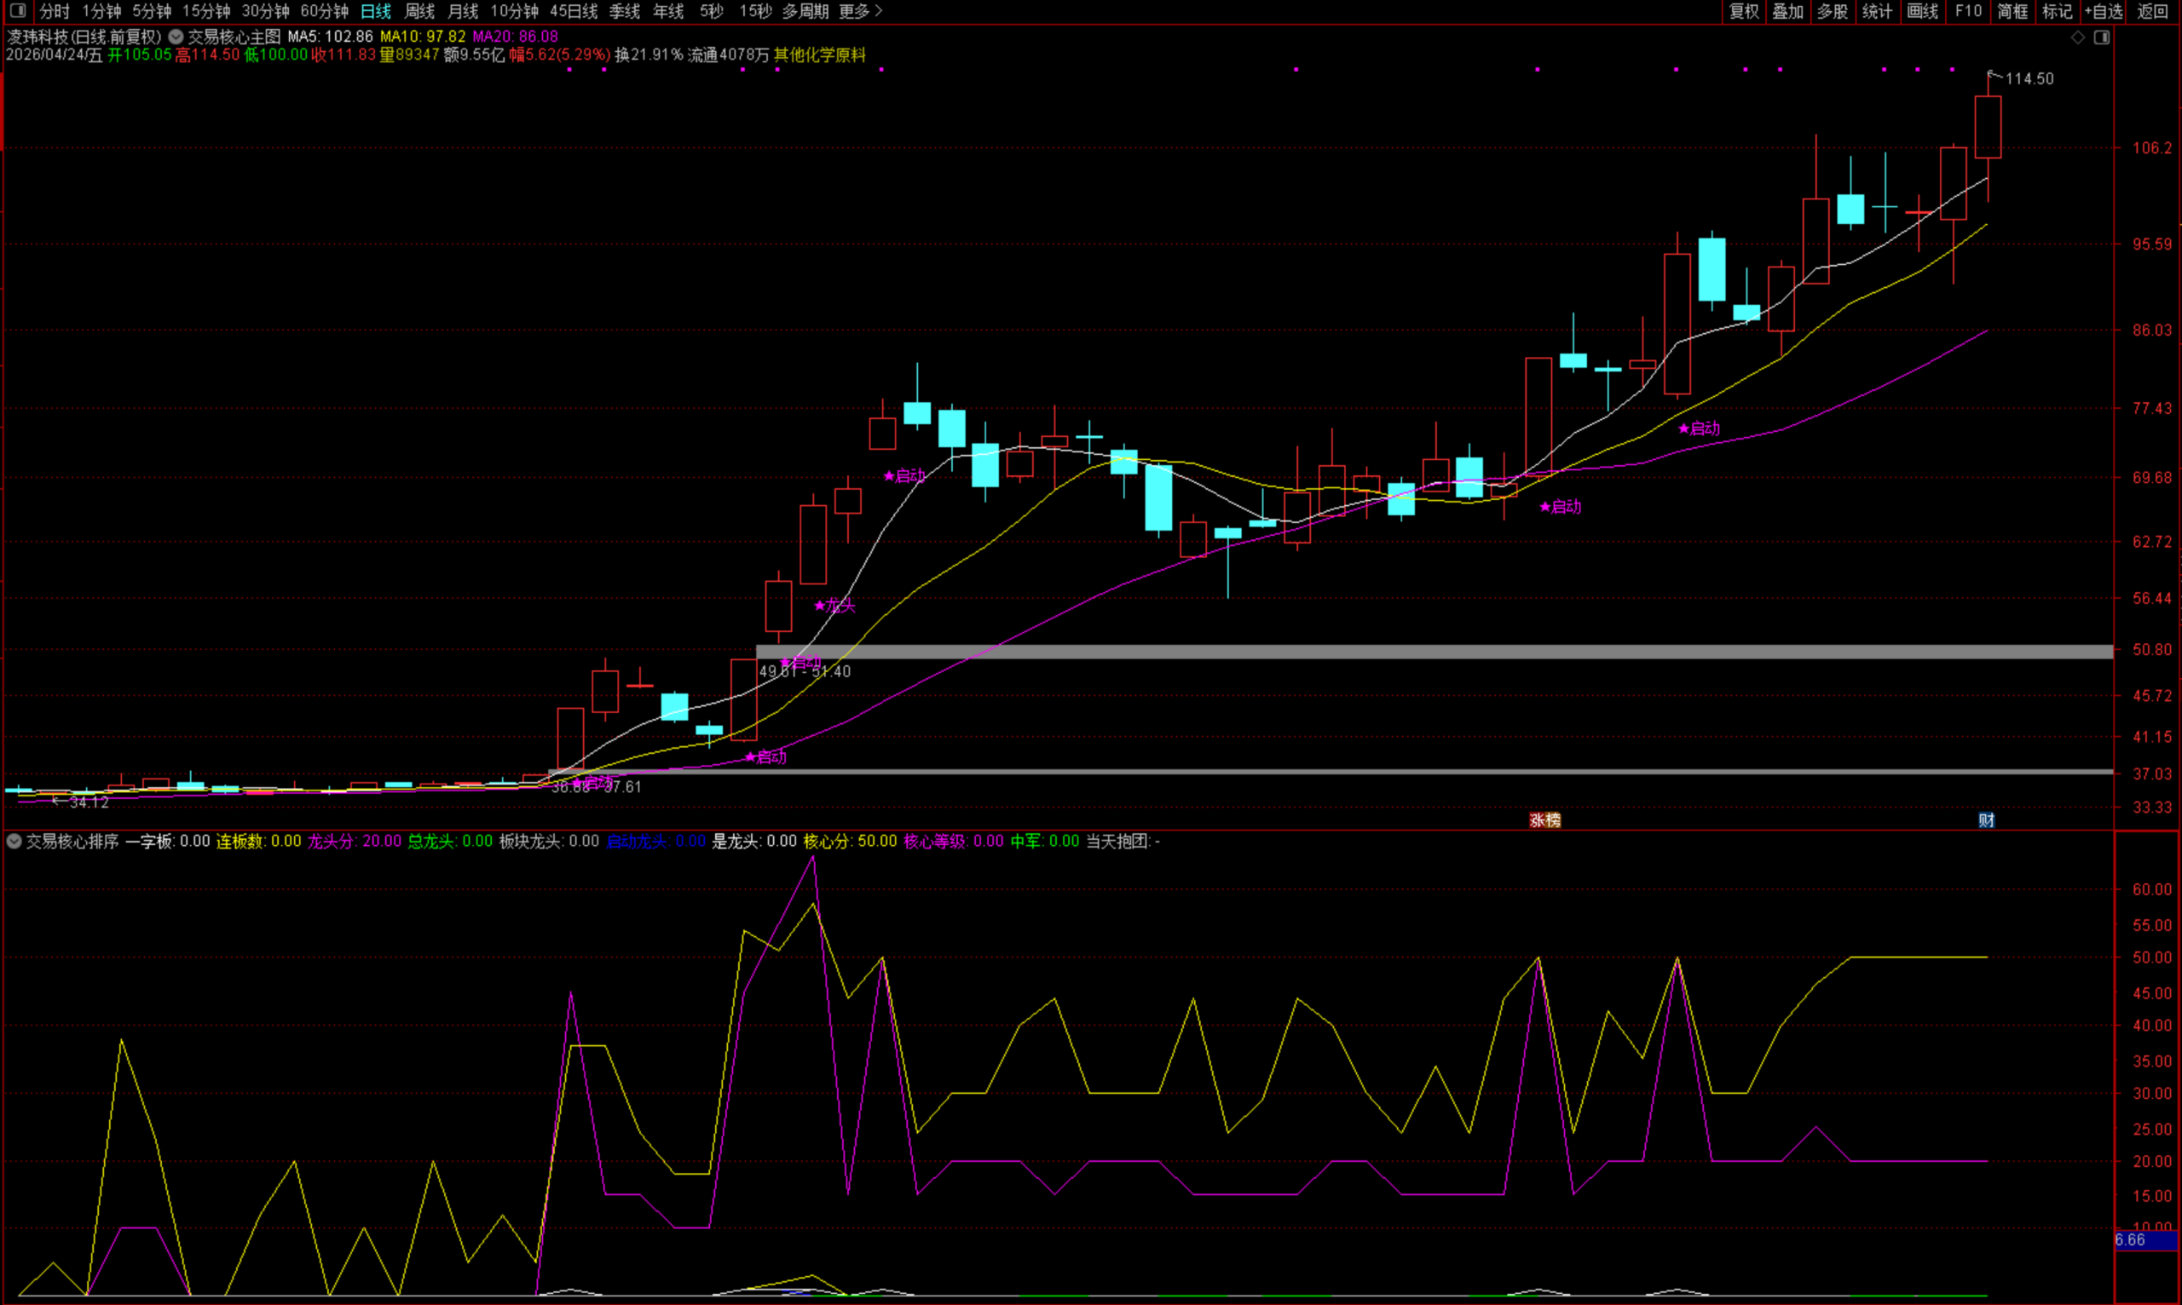Expand the 交易核心主图 indicator dropdown
The image size is (2182, 1305).
pos(176,37)
